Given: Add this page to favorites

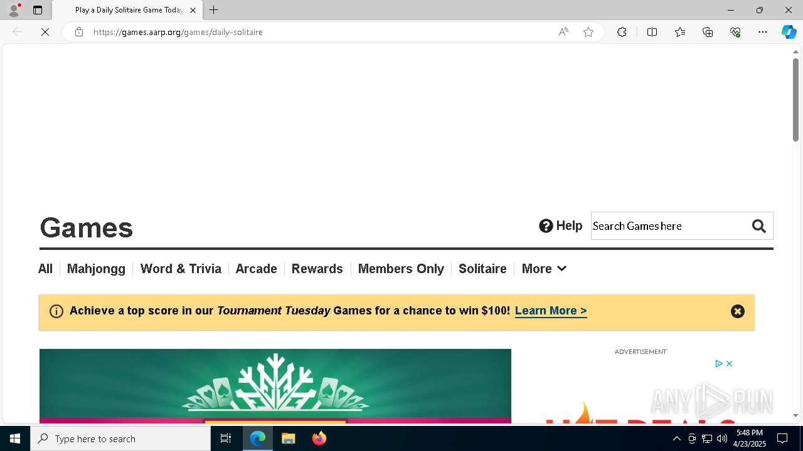Looking at the screenshot, I should pos(588,32).
